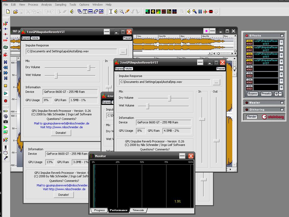Browse impulse response file in window 1

123,52
